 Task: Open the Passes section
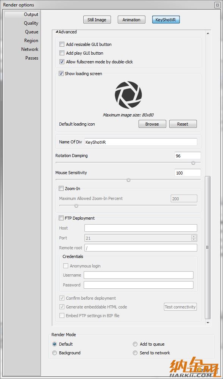click(x=32, y=58)
